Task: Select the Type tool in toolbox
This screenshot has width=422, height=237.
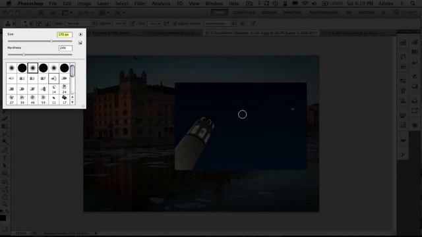Action: point(5,158)
